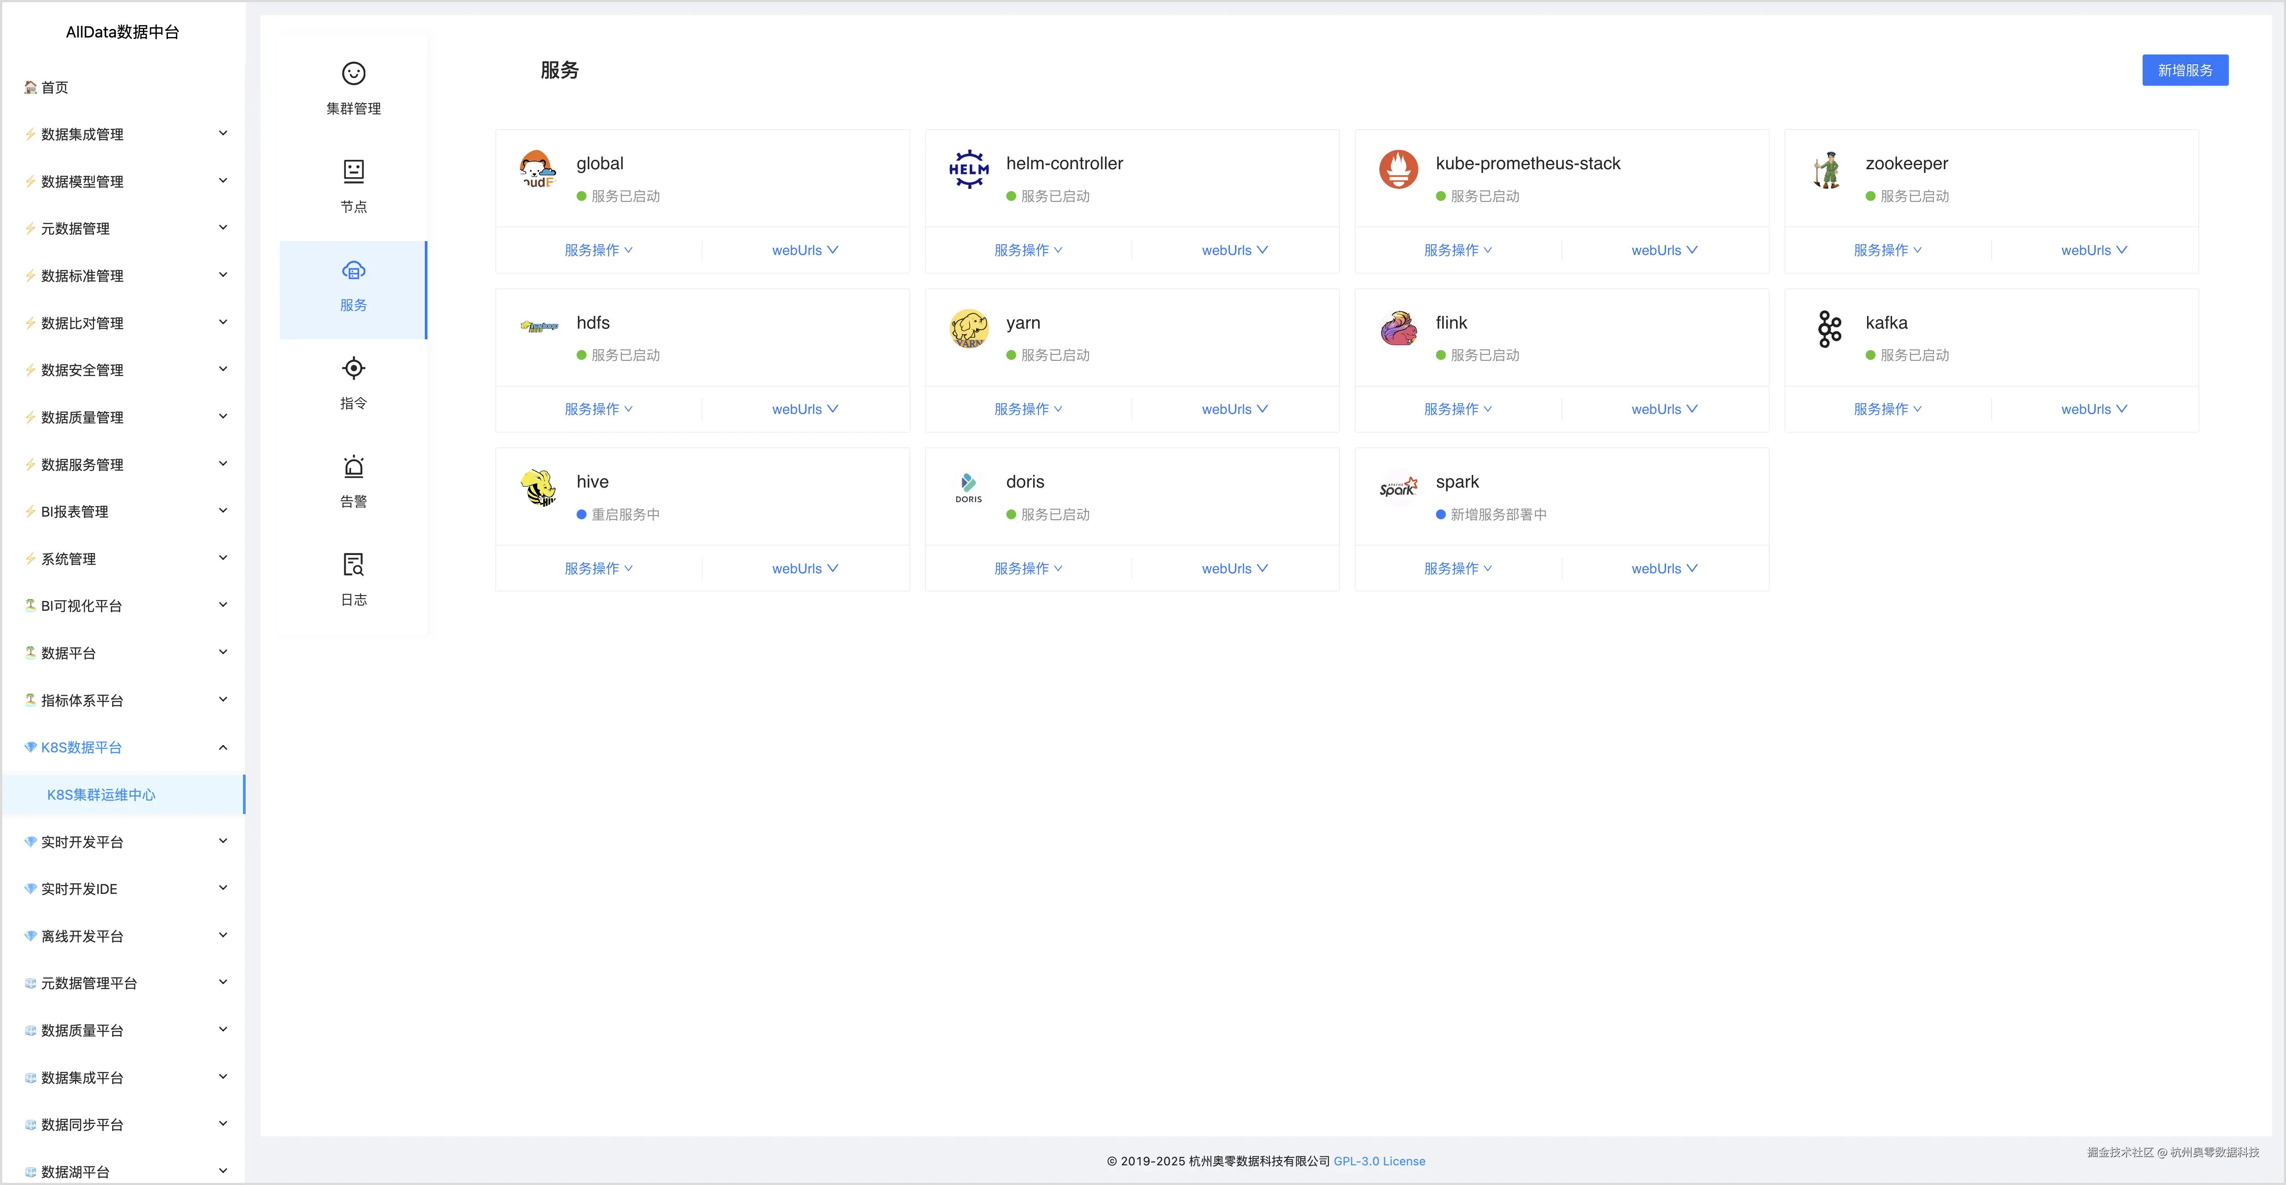Expand webUrls dropdown on yarn card
Screen dimensions: 2286x1185
1235,409
